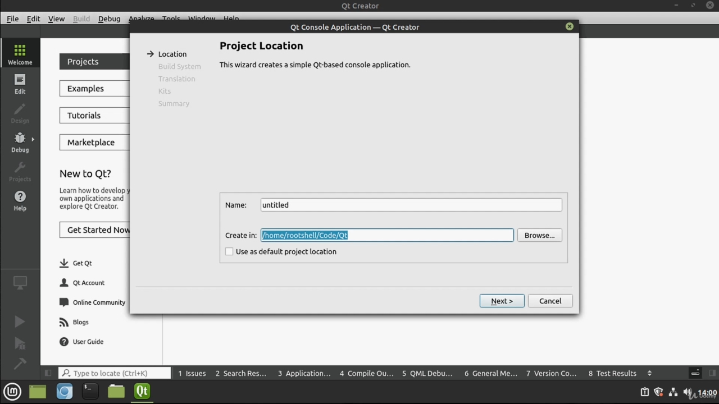Open the User Guide link

pyautogui.click(x=81, y=342)
